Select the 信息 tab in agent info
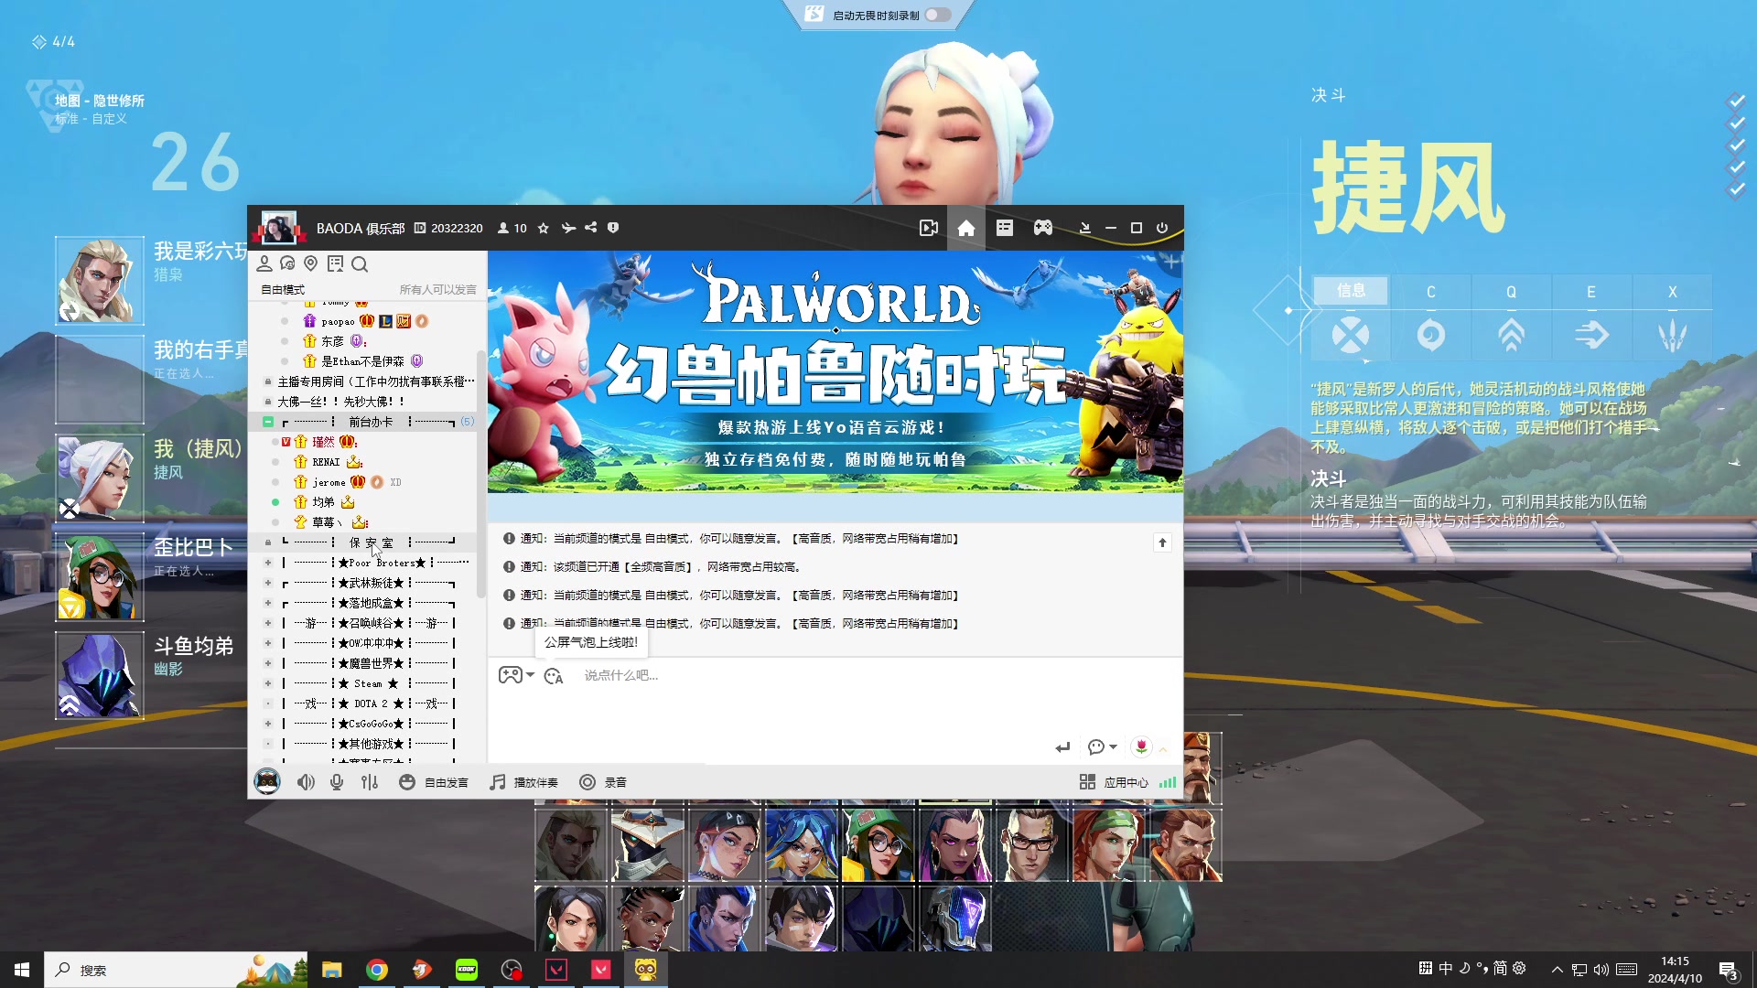This screenshot has height=988, width=1757. (1351, 291)
